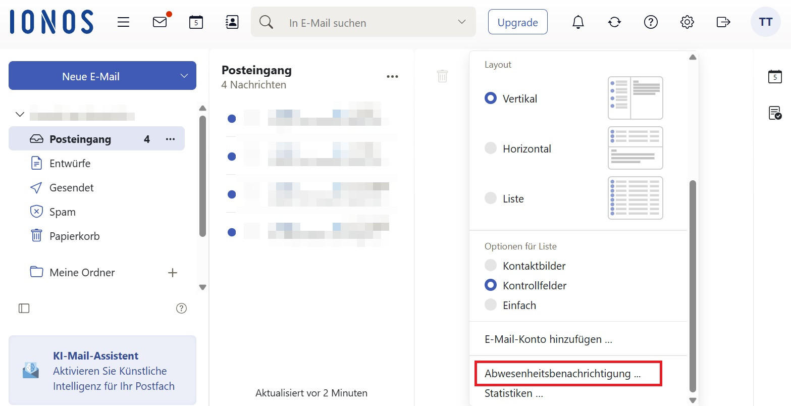This screenshot has width=791, height=406.
Task: Expand the Neue E-Mail dropdown arrow
Action: click(184, 76)
